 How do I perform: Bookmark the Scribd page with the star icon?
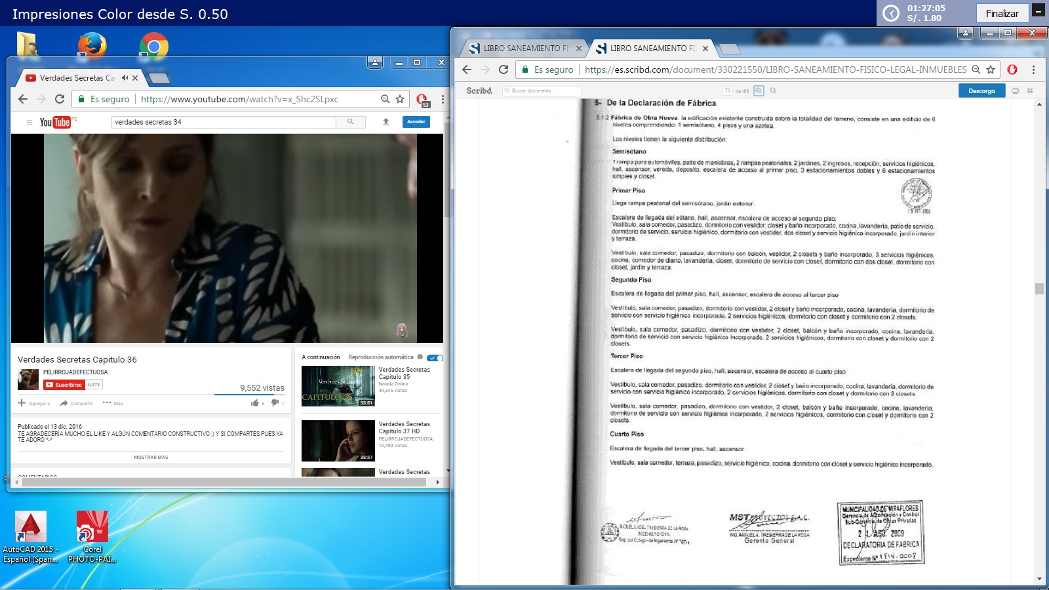[991, 69]
